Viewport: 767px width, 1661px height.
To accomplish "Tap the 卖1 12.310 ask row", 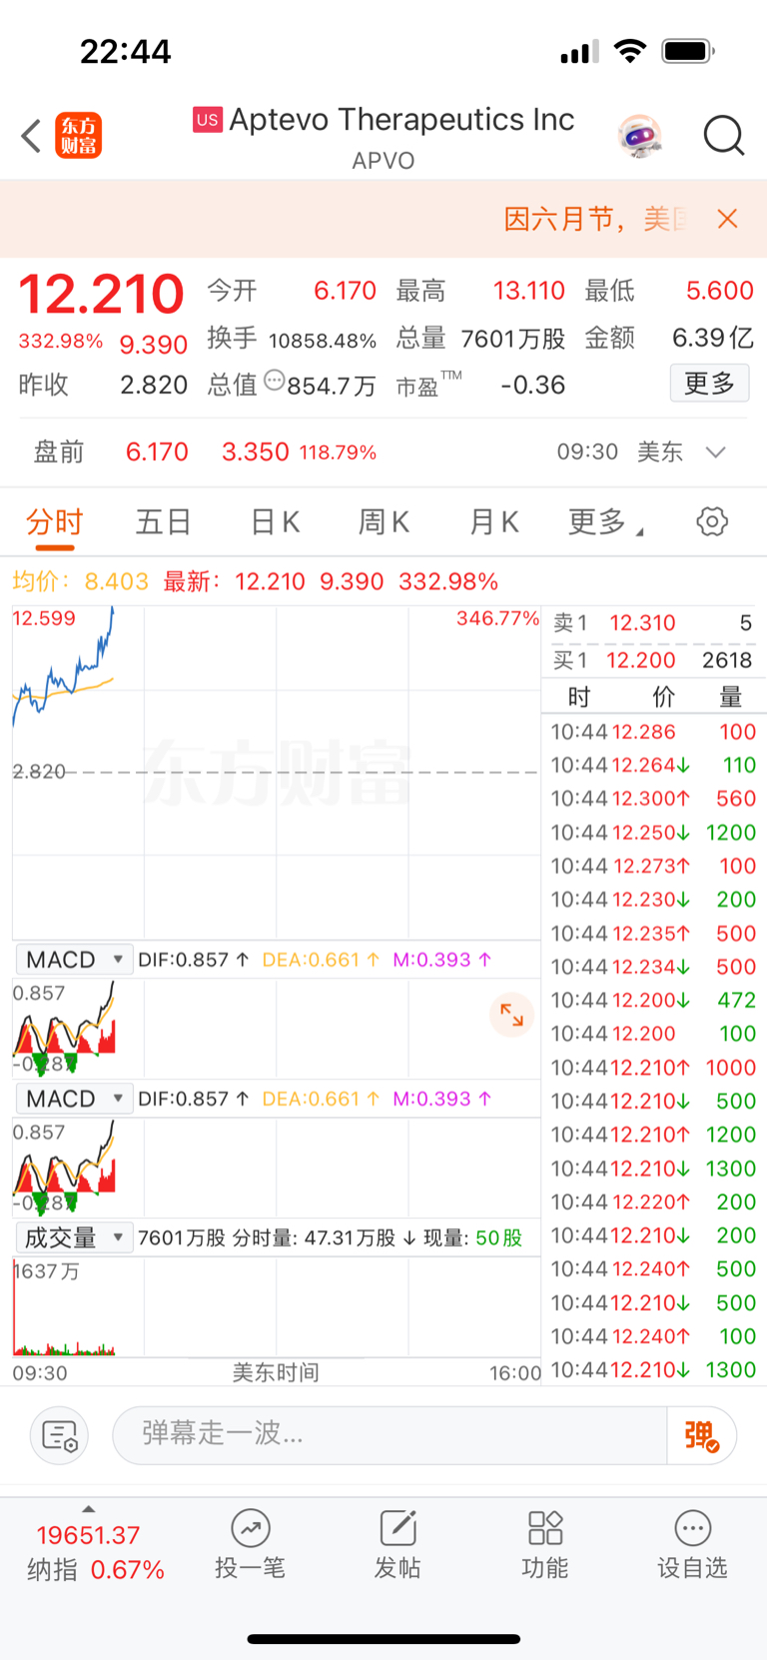I will [653, 623].
